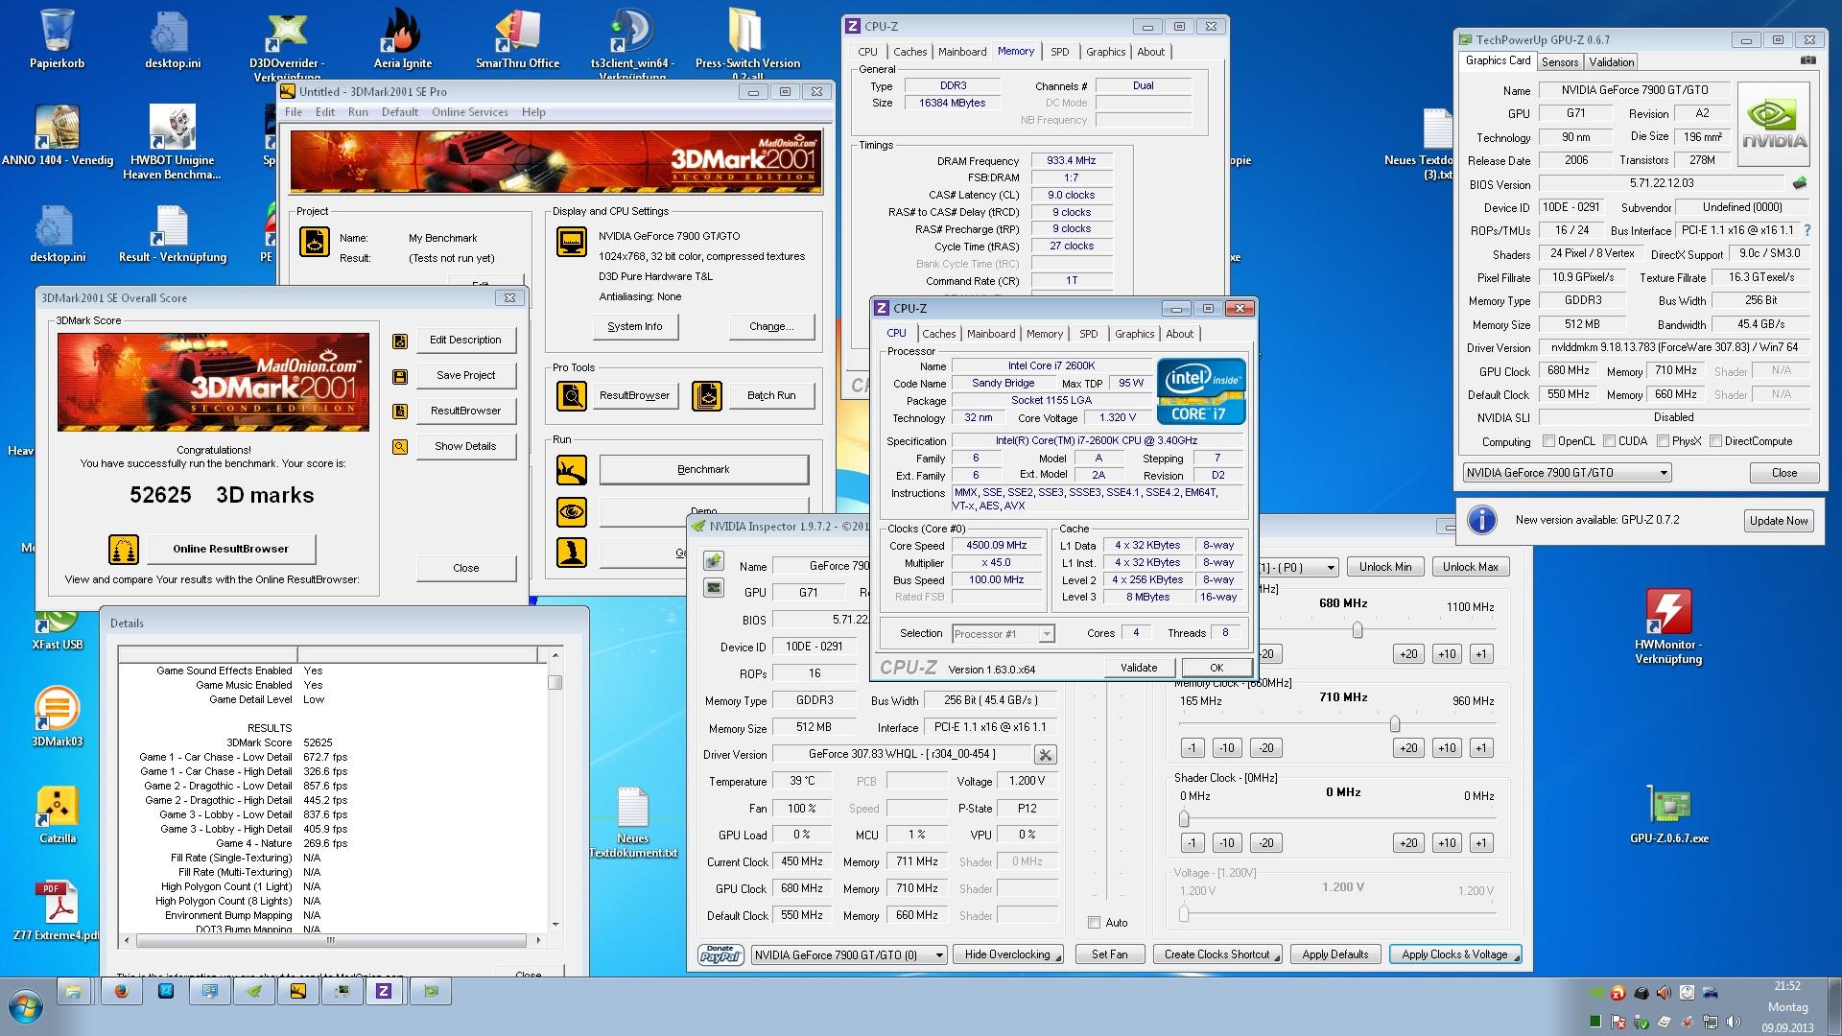Click the Details list horizontal scrollbar
The height and width of the screenshot is (1036, 1842).
click(331, 941)
